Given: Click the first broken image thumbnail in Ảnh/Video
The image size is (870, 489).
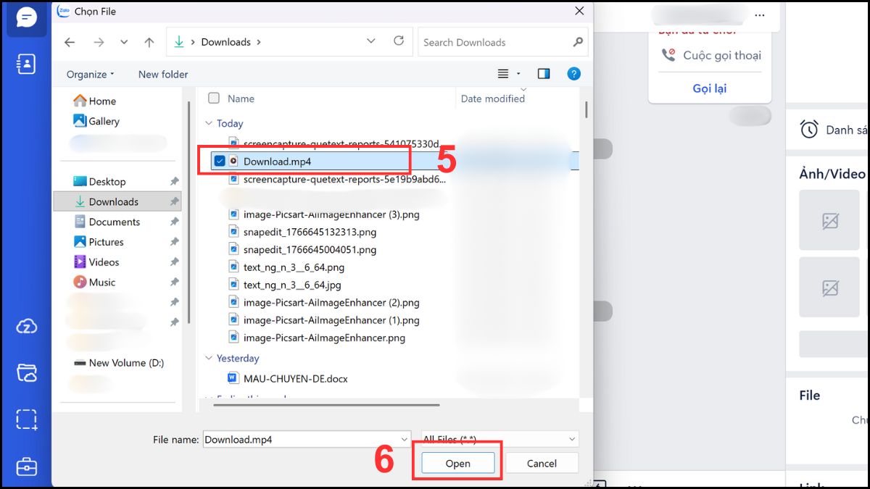Looking at the screenshot, I should 829,220.
